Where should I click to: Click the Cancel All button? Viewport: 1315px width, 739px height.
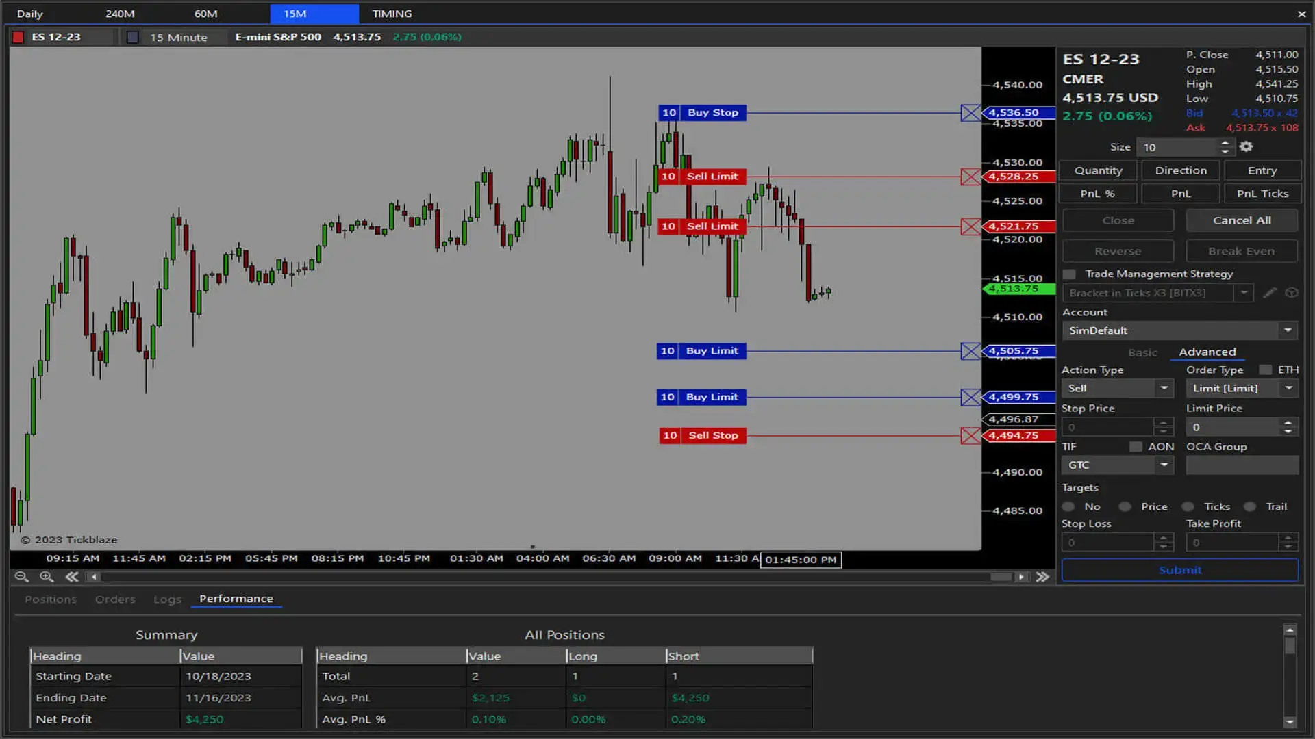click(x=1242, y=220)
